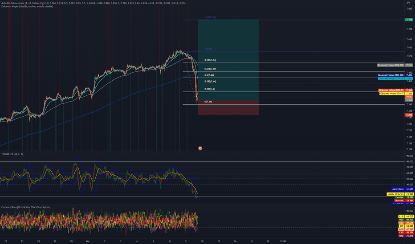Select the Delorean Helper indicator legend
This screenshot has width=415, height=244.
pos(27,6)
